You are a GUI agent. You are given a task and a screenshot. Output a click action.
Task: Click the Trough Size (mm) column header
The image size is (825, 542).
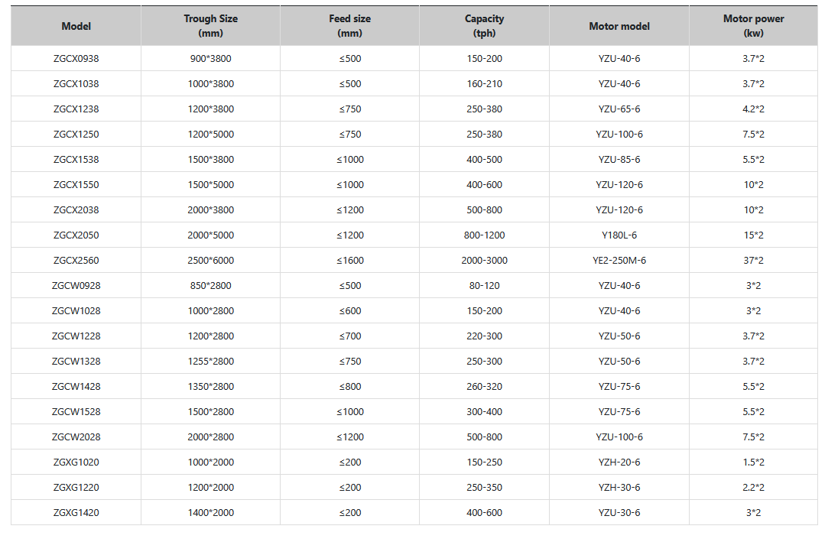click(x=210, y=26)
